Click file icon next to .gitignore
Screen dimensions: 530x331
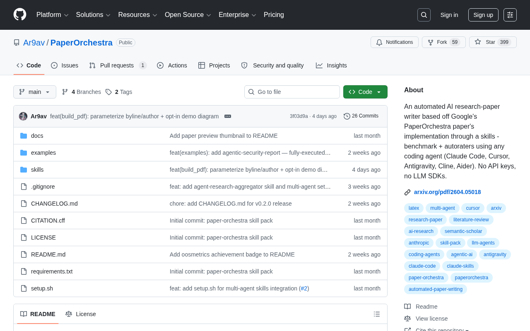[24, 187]
